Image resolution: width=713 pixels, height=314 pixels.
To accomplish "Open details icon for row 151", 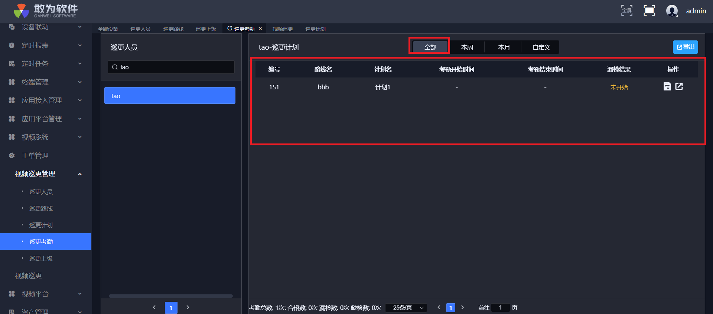I will coord(667,86).
